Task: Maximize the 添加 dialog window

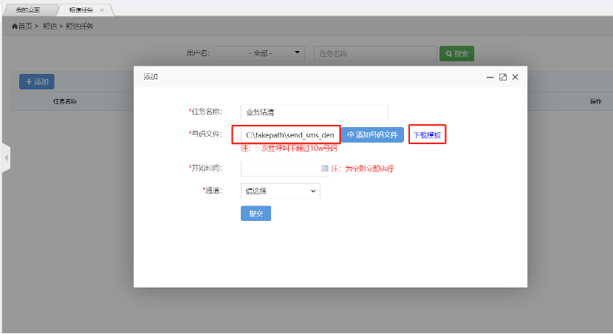Action: click(502, 77)
